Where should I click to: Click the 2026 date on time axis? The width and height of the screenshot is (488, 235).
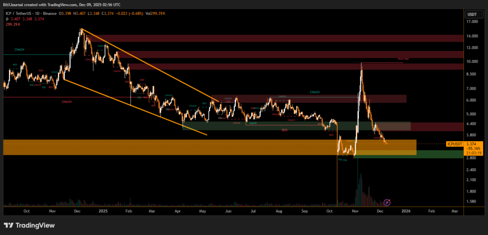(406, 210)
